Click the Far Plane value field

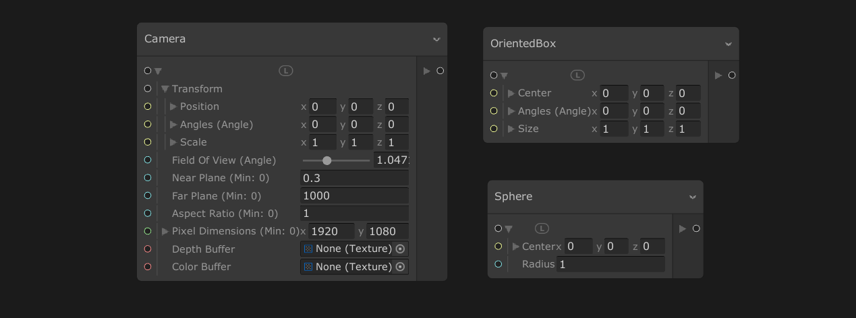coord(353,196)
